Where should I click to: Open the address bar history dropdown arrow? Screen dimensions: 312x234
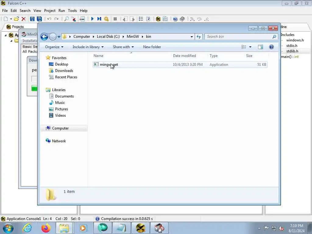coord(192,37)
